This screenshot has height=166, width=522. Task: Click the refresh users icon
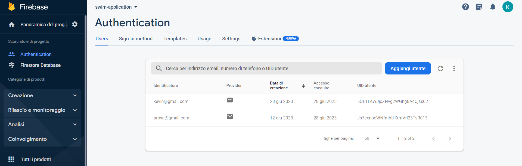click(x=440, y=69)
